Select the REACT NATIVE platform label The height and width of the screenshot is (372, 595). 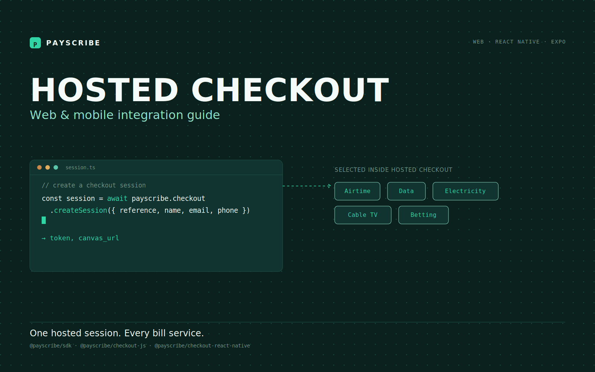[x=517, y=42]
